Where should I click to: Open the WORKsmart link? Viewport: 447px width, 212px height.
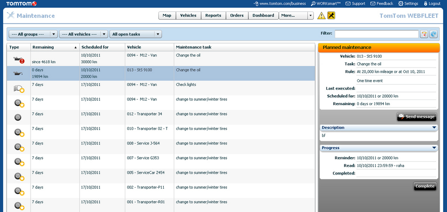click(x=326, y=3)
